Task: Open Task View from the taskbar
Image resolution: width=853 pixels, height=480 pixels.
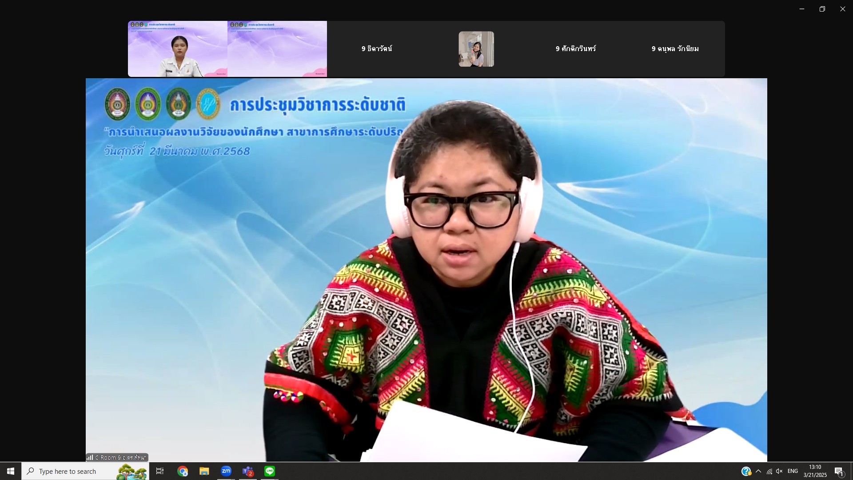Action: [160, 471]
